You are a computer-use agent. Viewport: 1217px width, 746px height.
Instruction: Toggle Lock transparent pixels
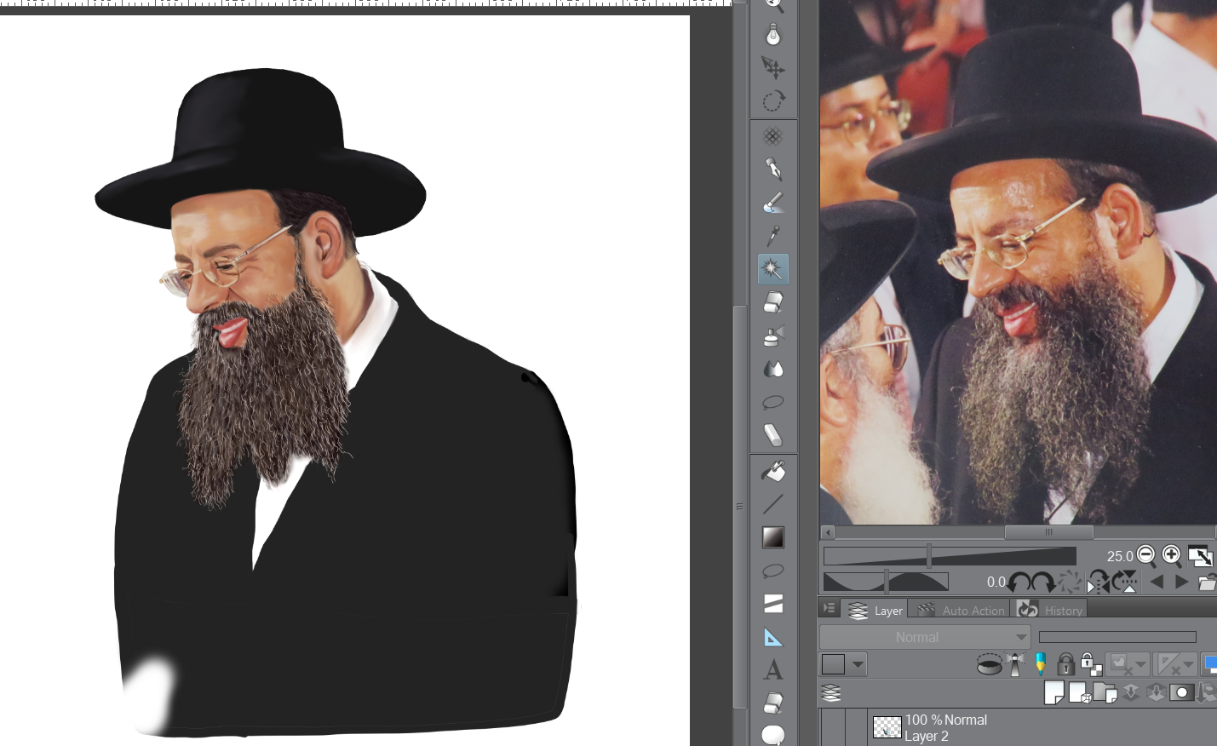1090,664
